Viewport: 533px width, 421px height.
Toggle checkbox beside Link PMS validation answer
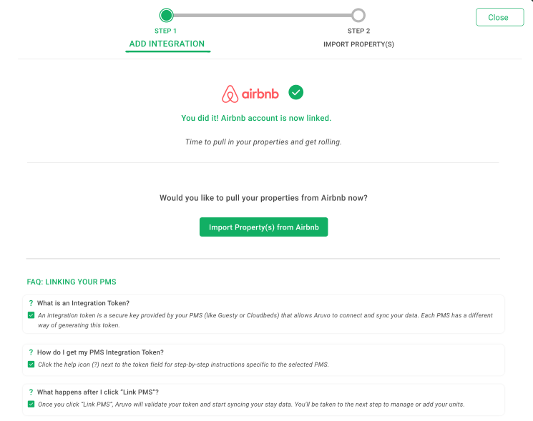coord(31,404)
